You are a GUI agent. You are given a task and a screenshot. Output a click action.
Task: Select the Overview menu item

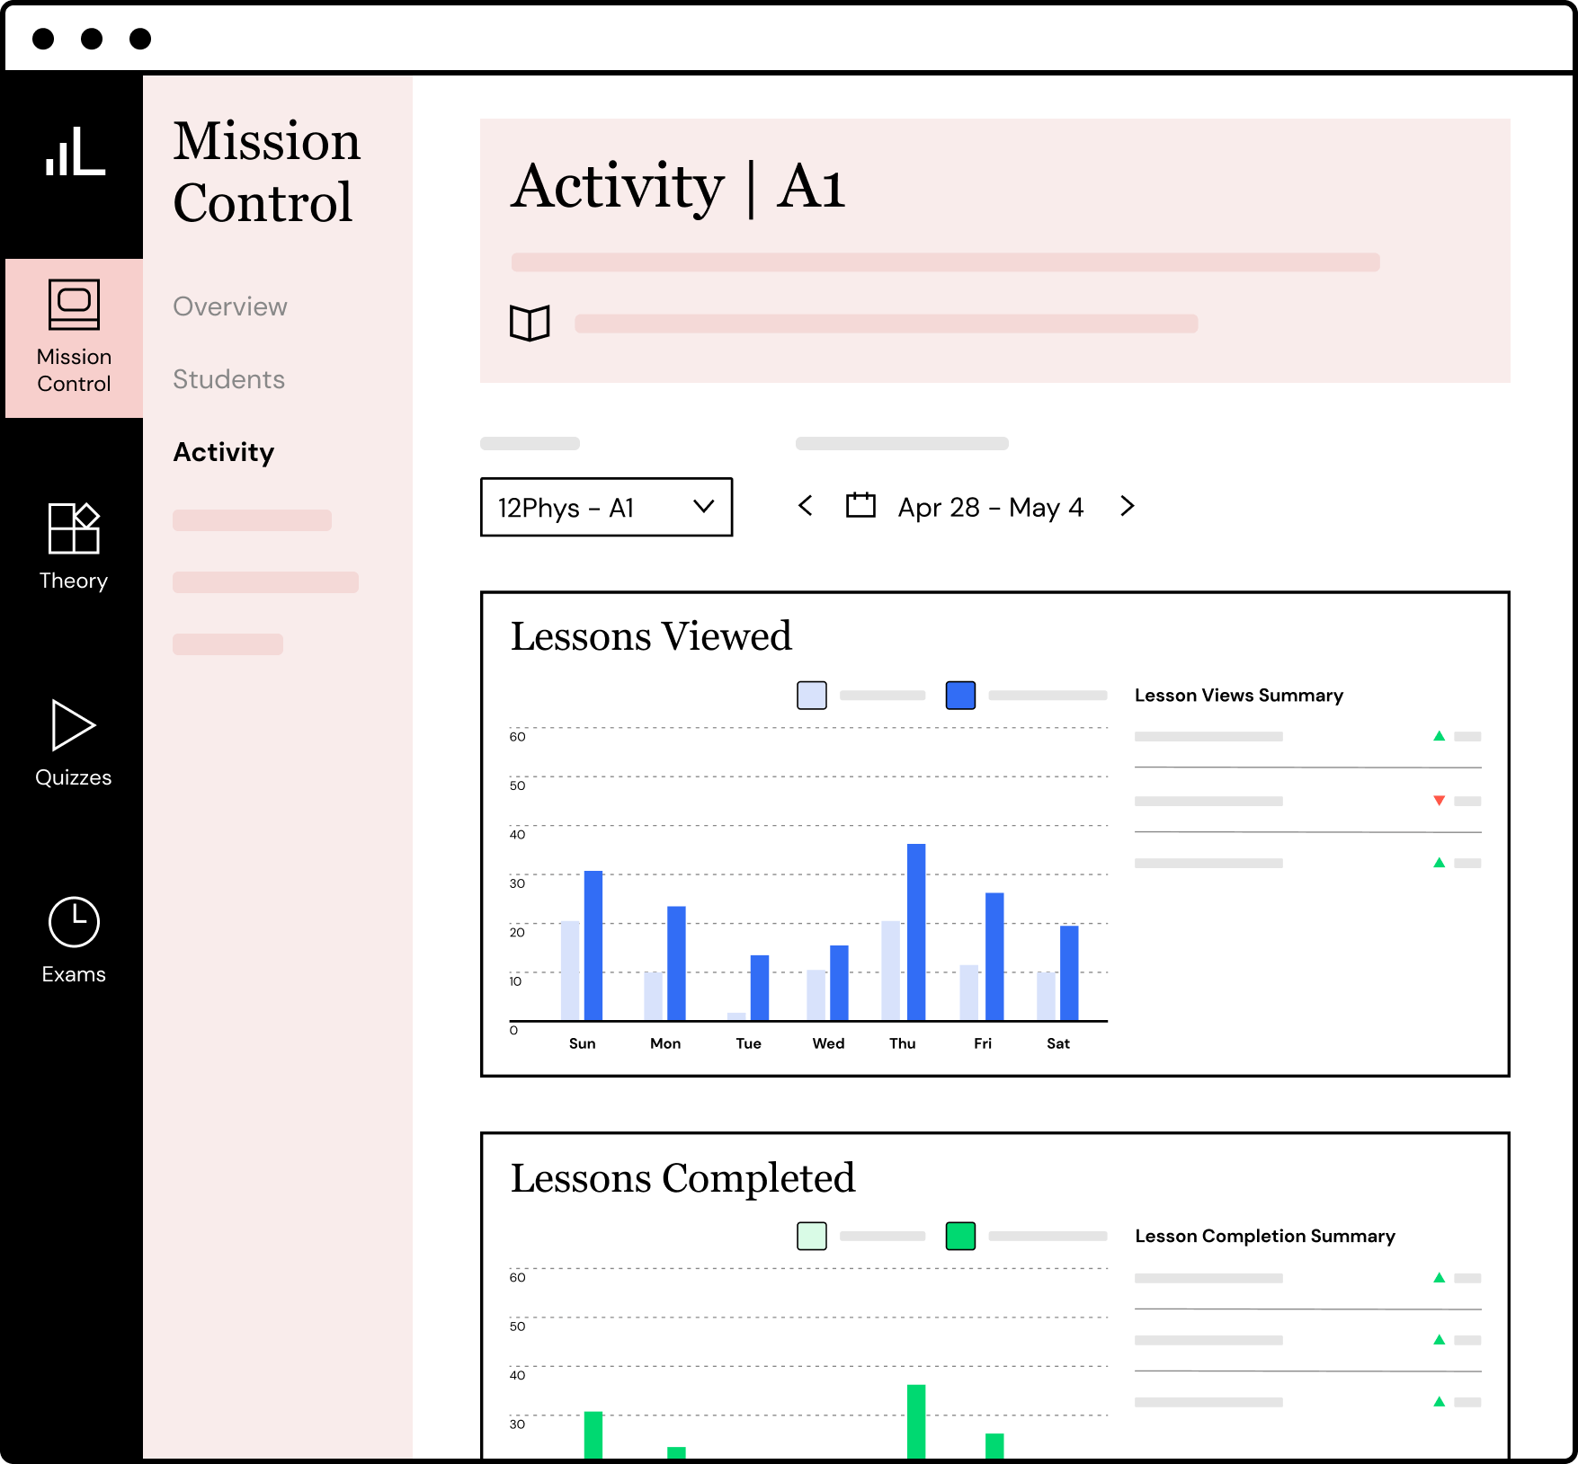point(230,306)
